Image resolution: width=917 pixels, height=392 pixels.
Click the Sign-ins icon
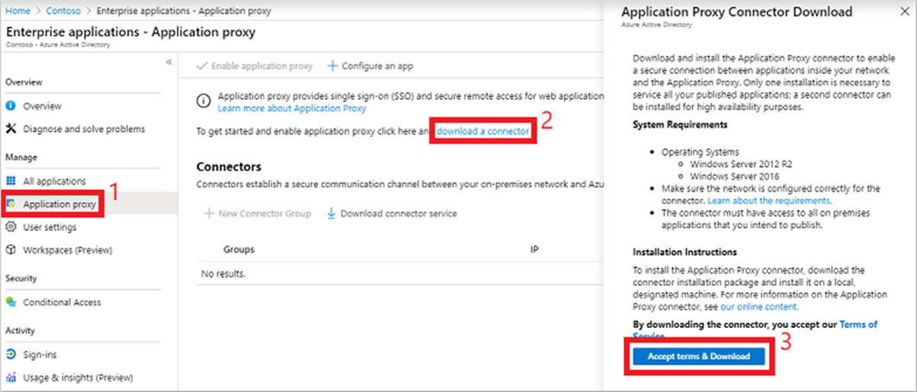click(x=11, y=355)
